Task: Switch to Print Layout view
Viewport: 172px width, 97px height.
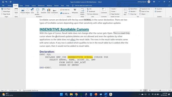Action: pyautogui.click(x=145, y=91)
